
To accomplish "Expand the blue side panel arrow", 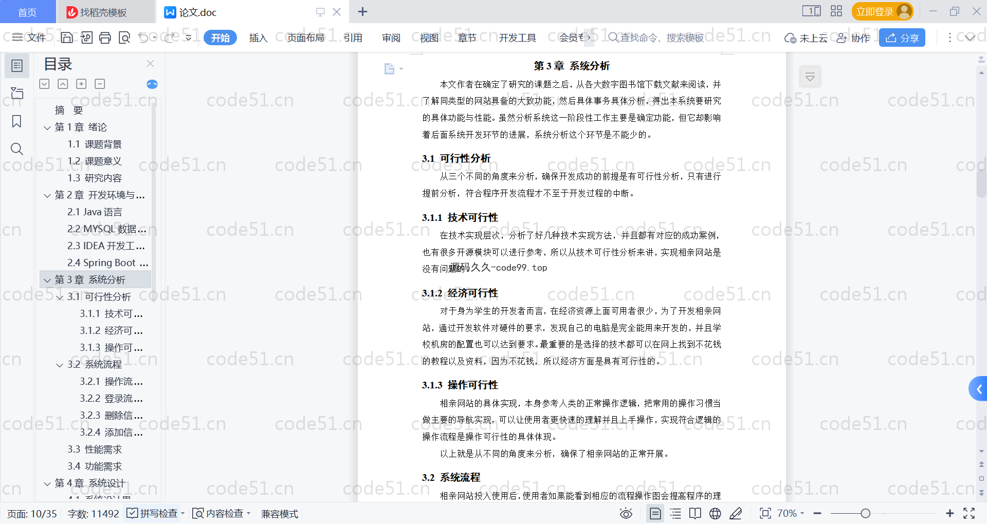I will coord(978,389).
